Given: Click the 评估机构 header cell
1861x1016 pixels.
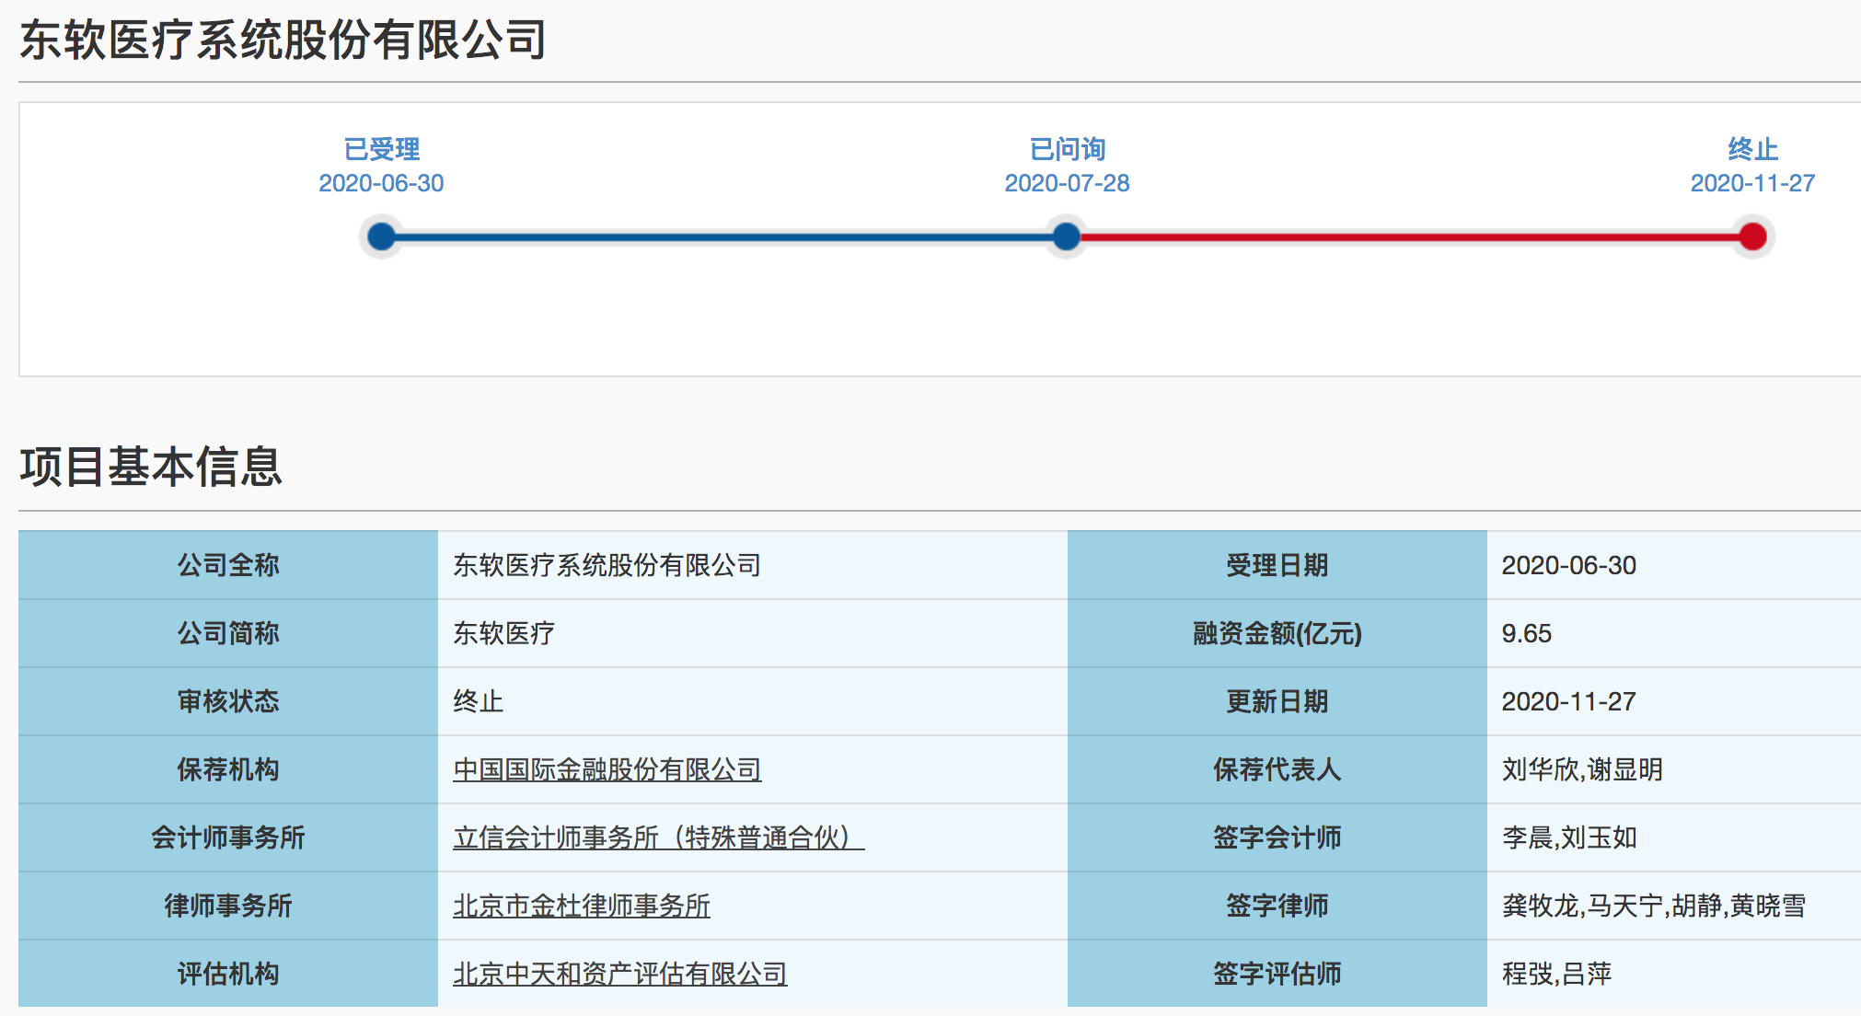Looking at the screenshot, I should pyautogui.click(x=228, y=974).
